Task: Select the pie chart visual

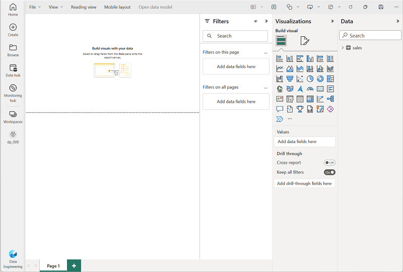Action: click(310, 79)
